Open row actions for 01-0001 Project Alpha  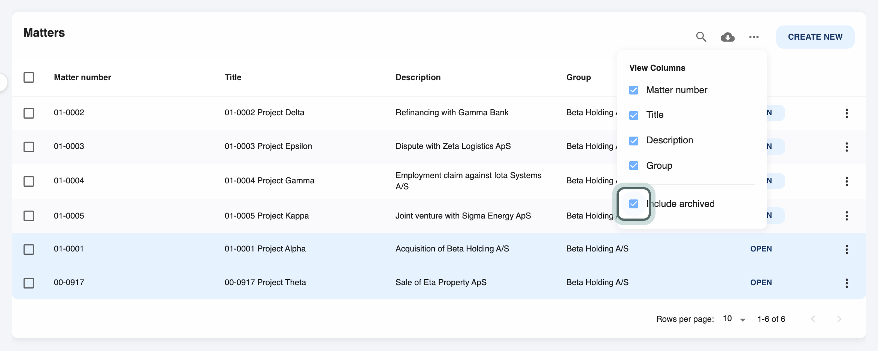847,249
